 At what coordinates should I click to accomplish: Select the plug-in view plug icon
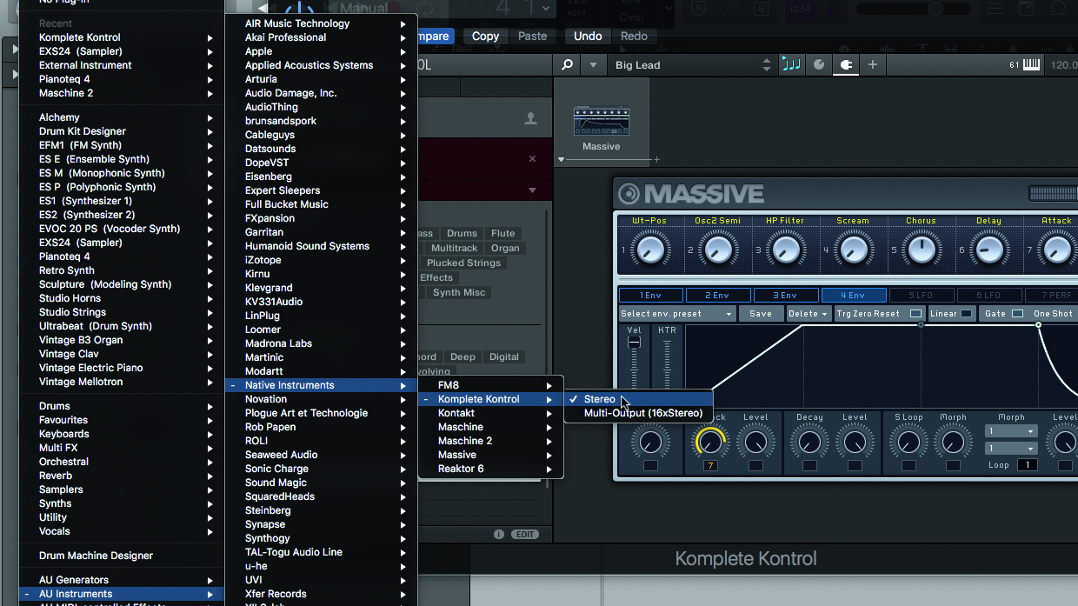point(845,65)
